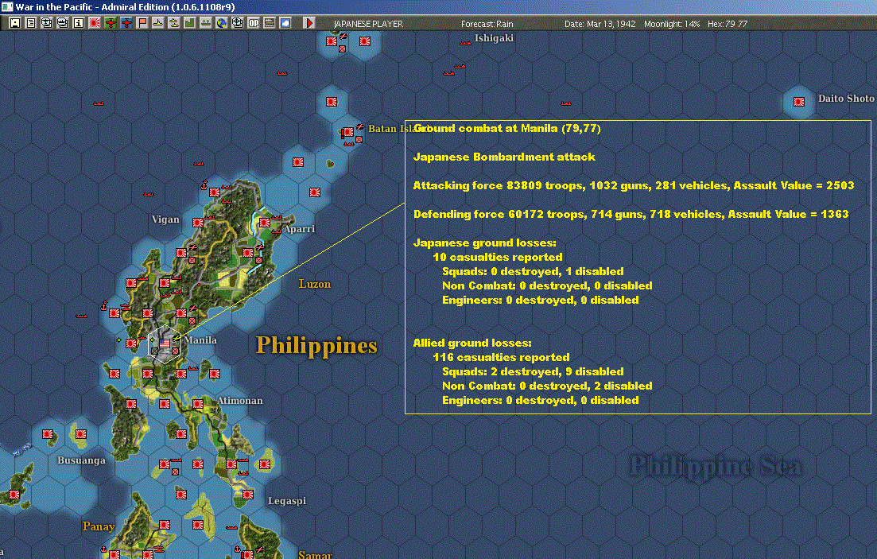Click the 'Forecast: Rain' status text
The height and width of the screenshot is (559, 877).
pyautogui.click(x=487, y=24)
